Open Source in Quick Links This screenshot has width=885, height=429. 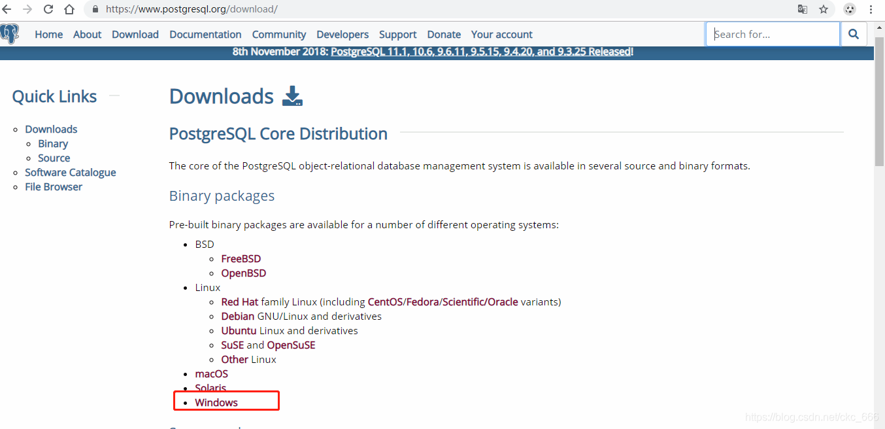tap(54, 158)
